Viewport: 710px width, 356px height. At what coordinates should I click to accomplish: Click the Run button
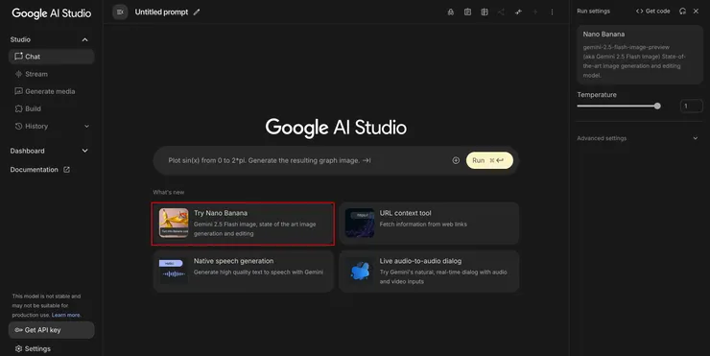489,160
